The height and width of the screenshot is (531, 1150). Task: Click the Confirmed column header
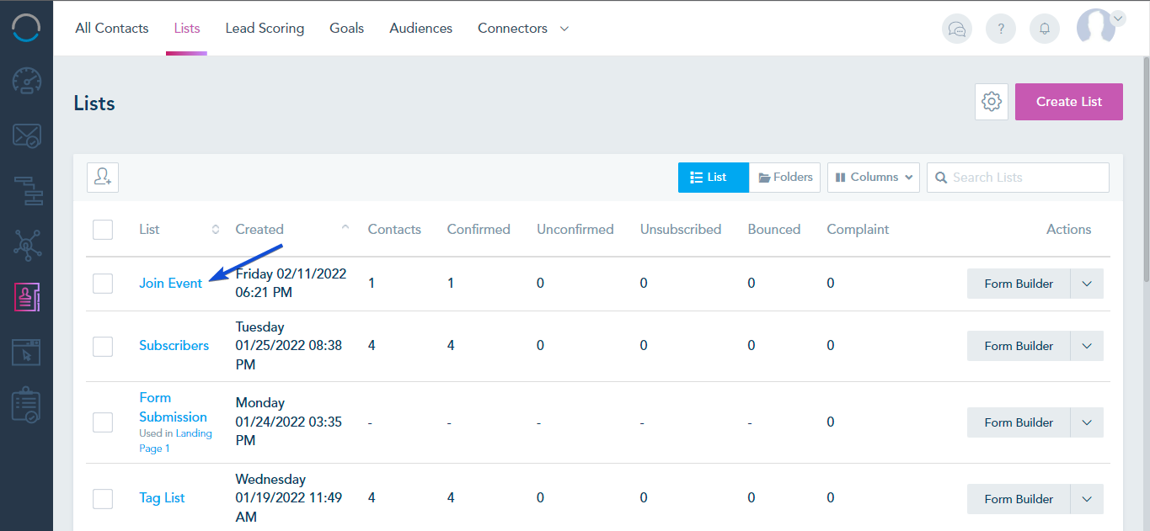pos(479,229)
